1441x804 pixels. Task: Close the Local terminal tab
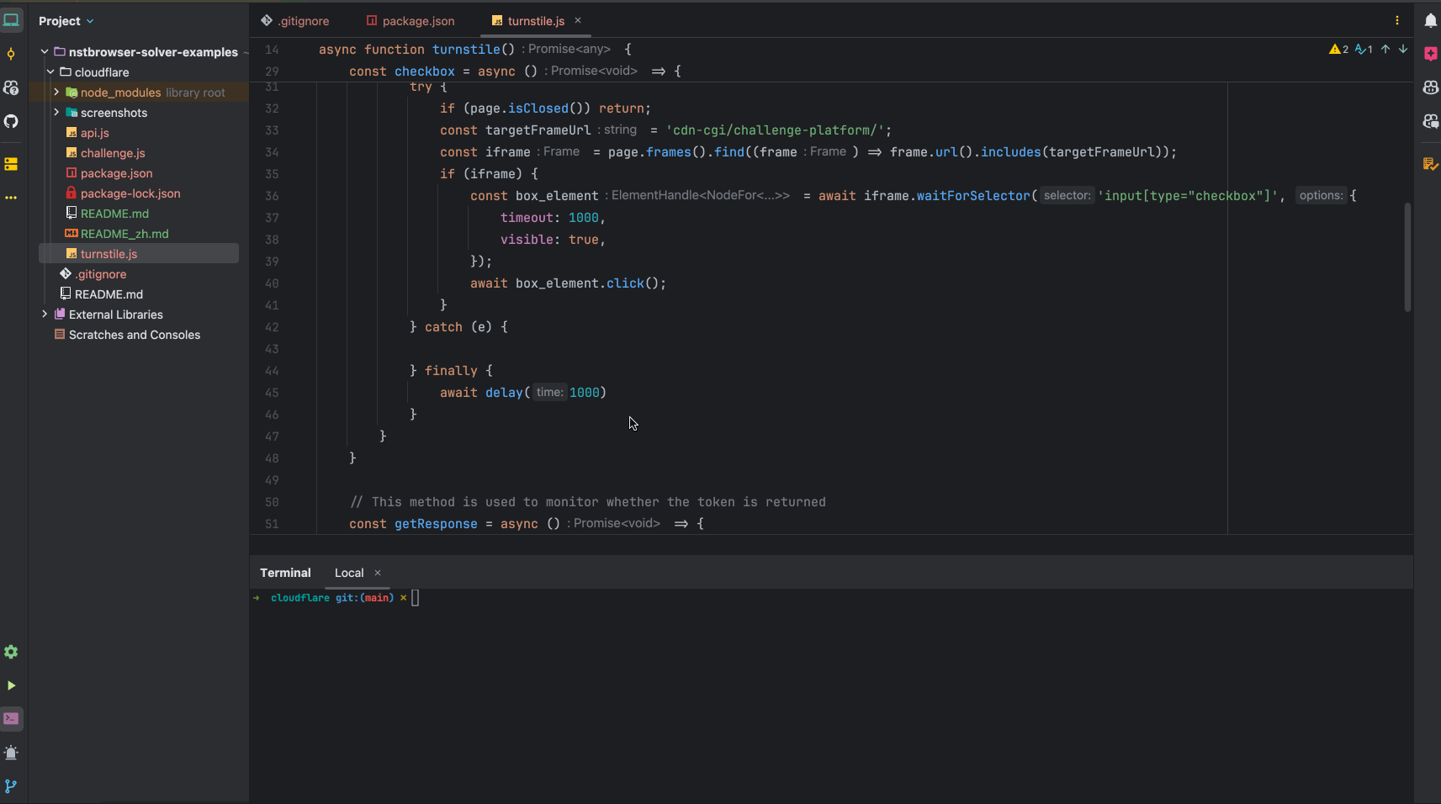click(378, 573)
